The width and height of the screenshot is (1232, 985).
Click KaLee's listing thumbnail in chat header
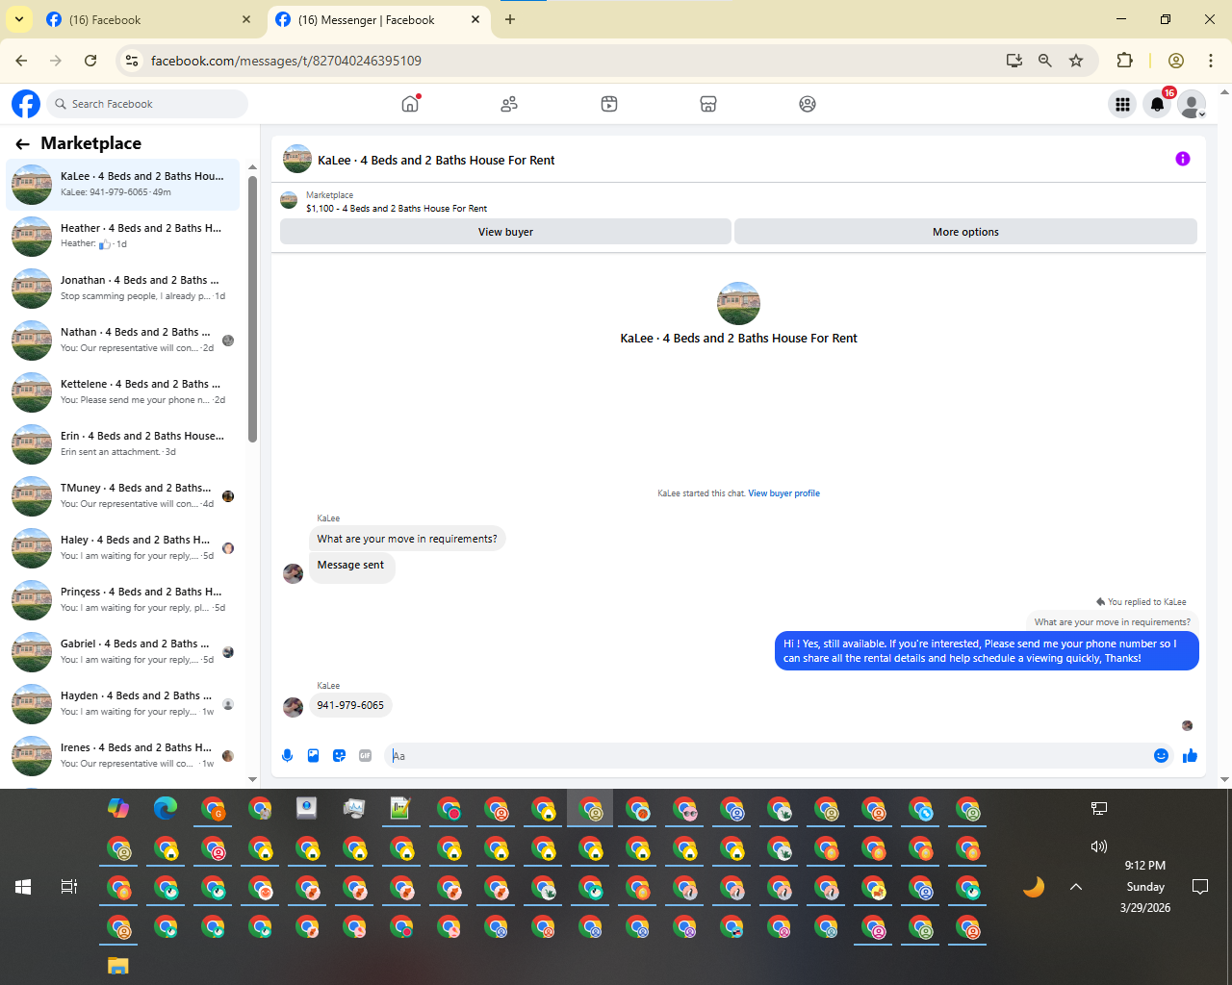point(297,160)
